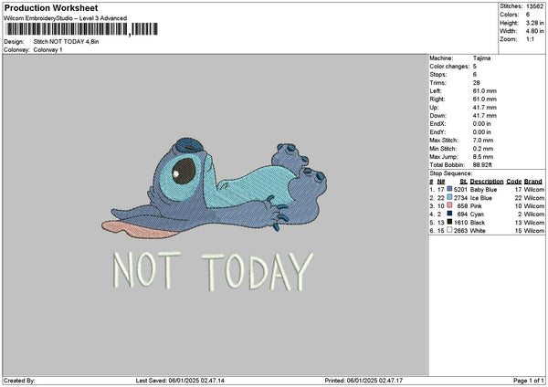The width and height of the screenshot is (548, 387).
Task: Click the Stop Sequence heading
Action: [451, 171]
